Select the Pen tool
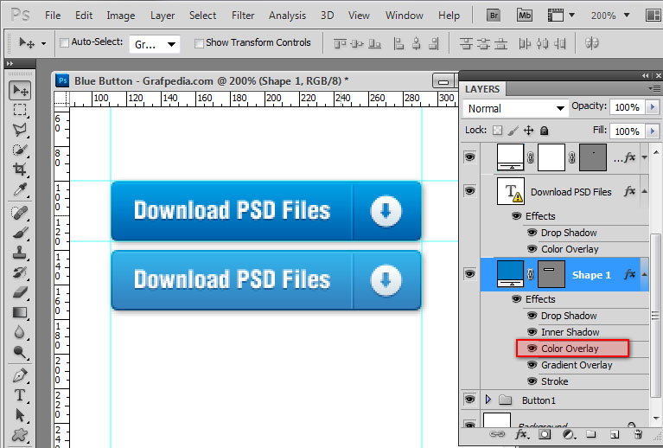663x448 pixels. coord(20,375)
